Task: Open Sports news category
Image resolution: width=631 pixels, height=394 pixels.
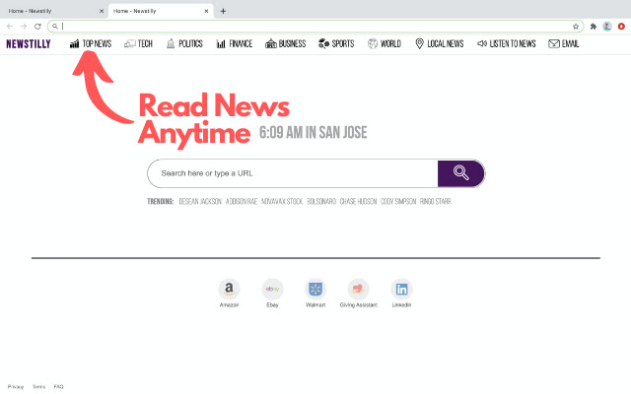Action: click(336, 43)
